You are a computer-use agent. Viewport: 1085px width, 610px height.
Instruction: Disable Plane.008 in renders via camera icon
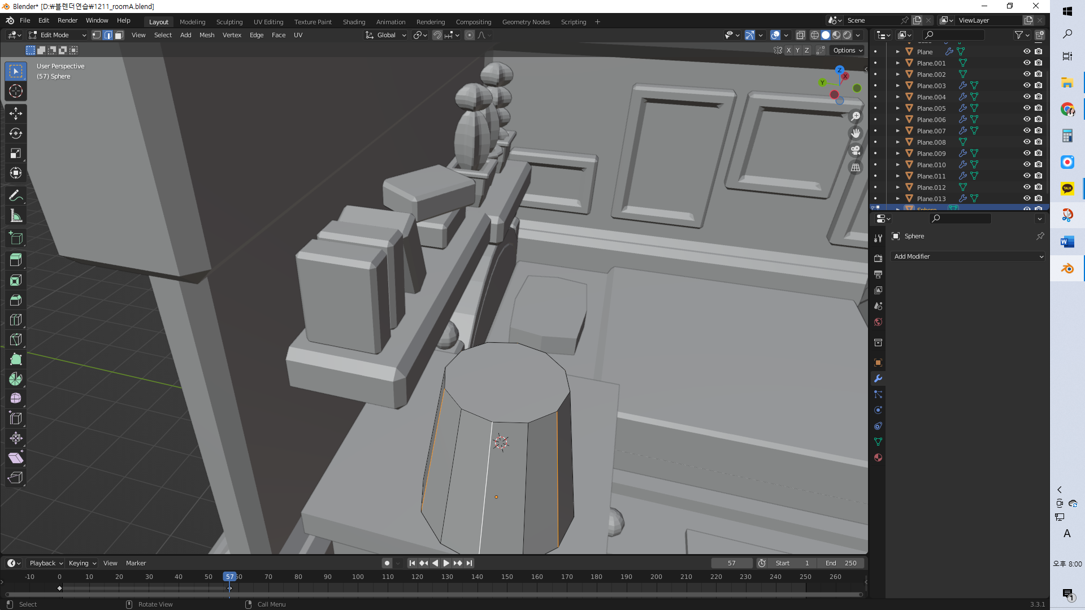[x=1038, y=142]
